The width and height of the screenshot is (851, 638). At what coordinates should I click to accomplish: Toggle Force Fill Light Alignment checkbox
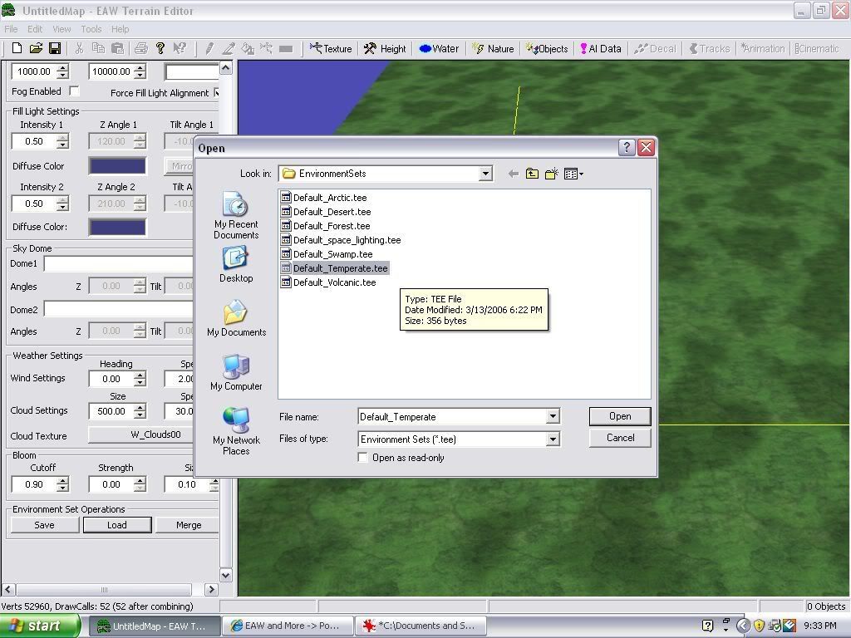point(218,93)
